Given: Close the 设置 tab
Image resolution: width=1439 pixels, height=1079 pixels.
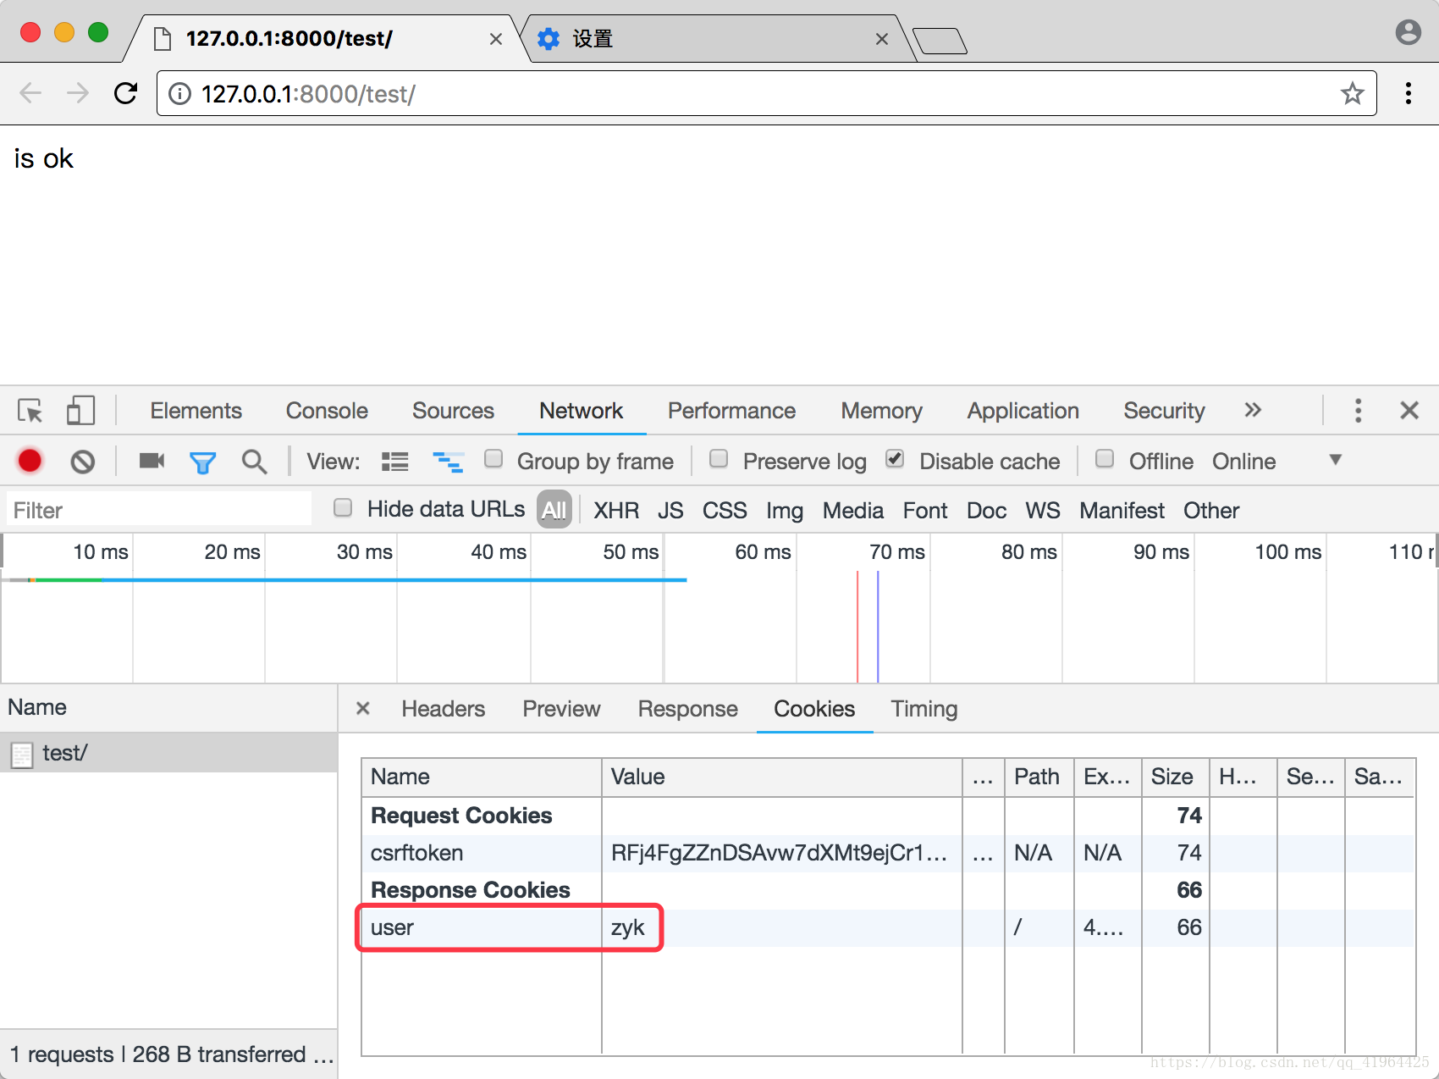Looking at the screenshot, I should pyautogui.click(x=882, y=39).
